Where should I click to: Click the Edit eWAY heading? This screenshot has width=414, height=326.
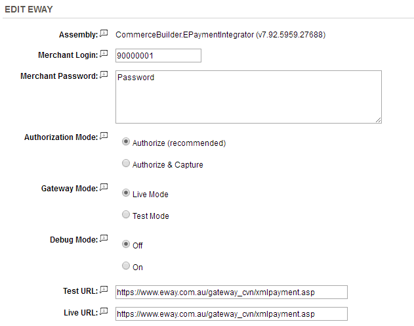(x=29, y=9)
